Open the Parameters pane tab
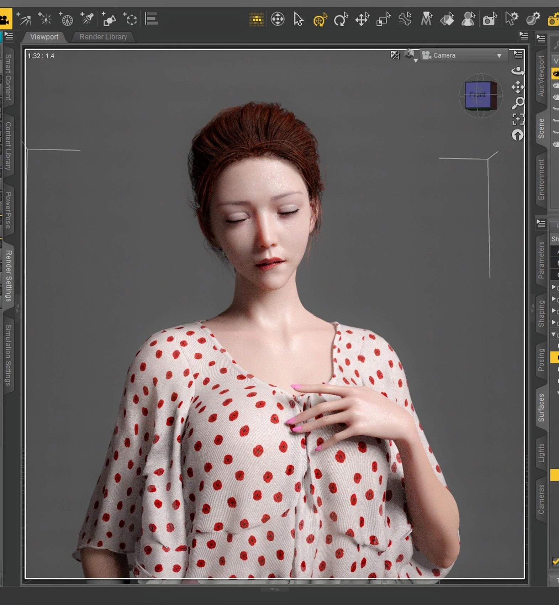The width and height of the screenshot is (559, 605). (x=541, y=260)
